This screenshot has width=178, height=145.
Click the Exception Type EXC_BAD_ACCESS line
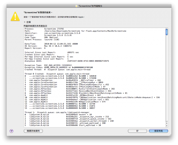48,65
